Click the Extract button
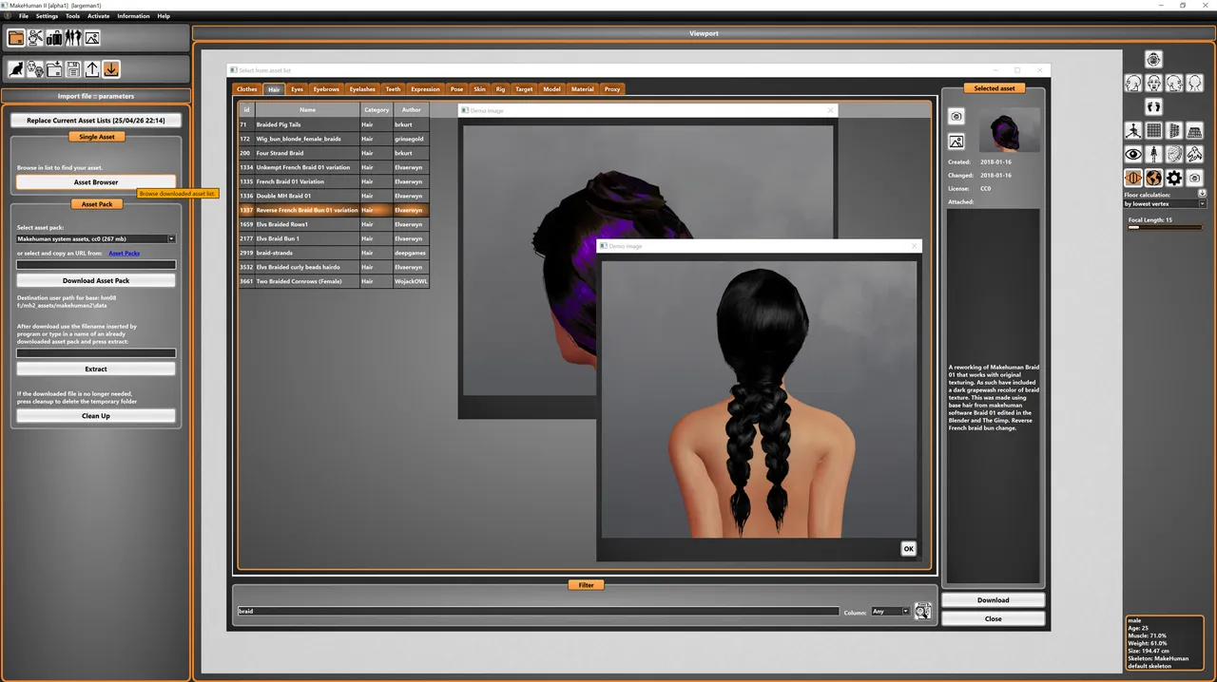The height and width of the screenshot is (682, 1217). [96, 369]
